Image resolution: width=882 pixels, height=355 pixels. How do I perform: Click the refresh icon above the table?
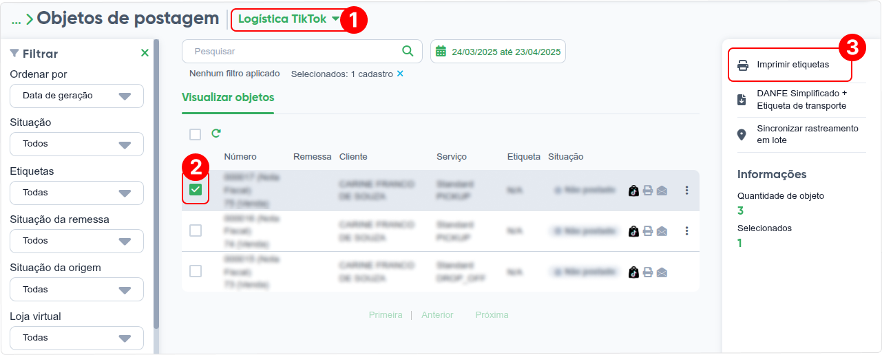click(x=216, y=133)
